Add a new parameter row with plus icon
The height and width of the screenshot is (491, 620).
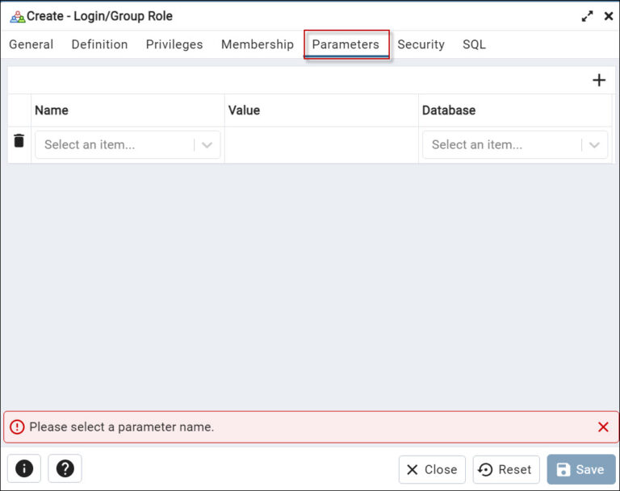pos(599,80)
